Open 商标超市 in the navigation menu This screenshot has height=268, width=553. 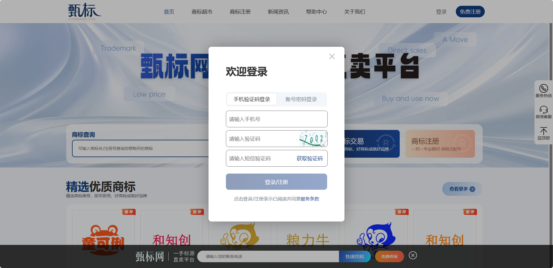[x=202, y=12]
